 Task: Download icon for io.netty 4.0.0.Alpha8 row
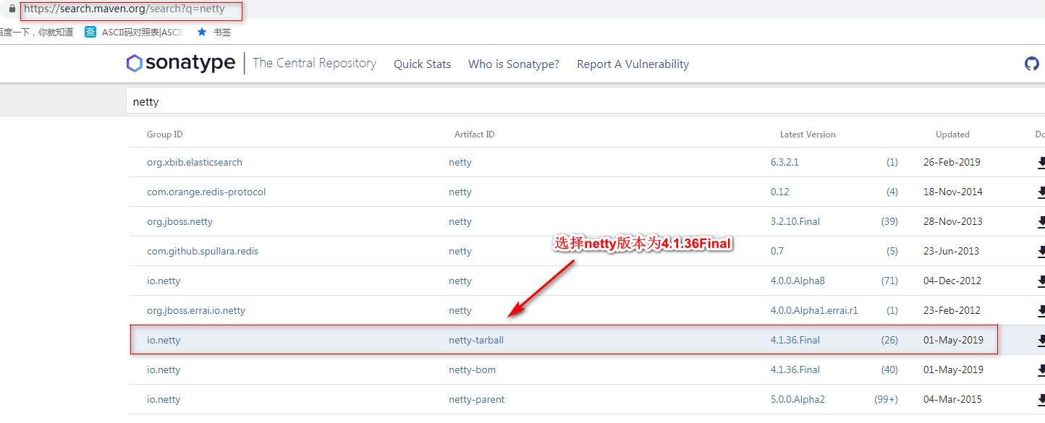[1041, 281]
